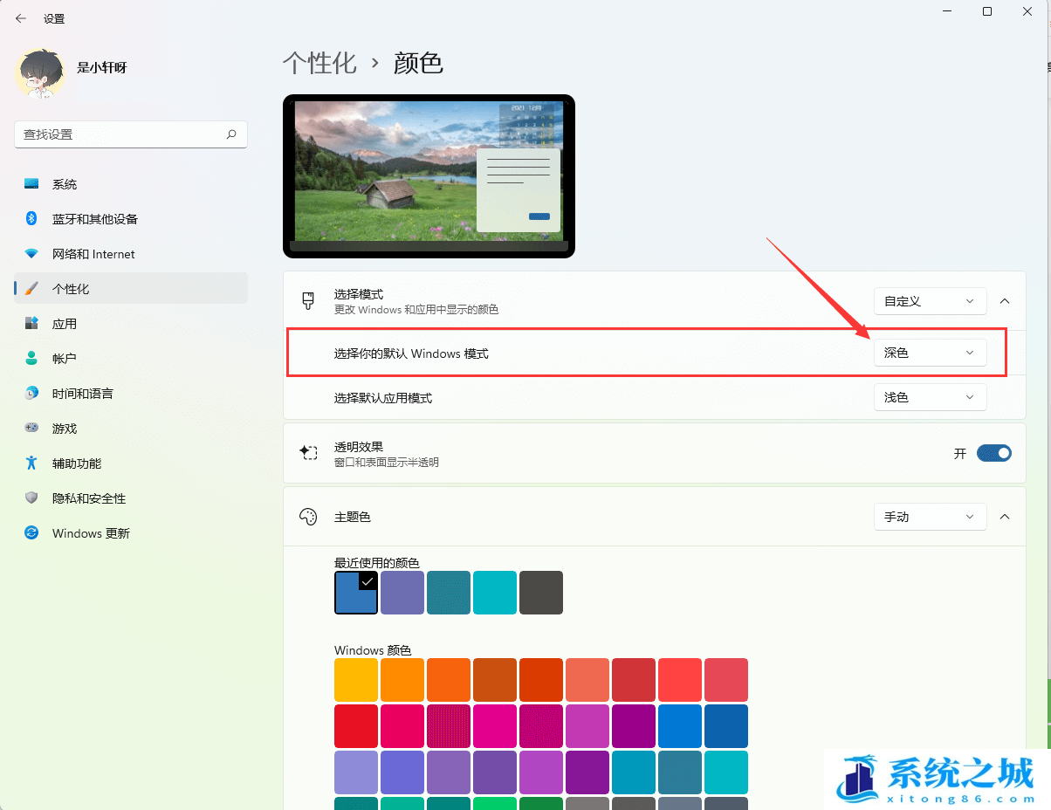Go to Windows 更新 page
The height and width of the screenshot is (810, 1051).
131,533
